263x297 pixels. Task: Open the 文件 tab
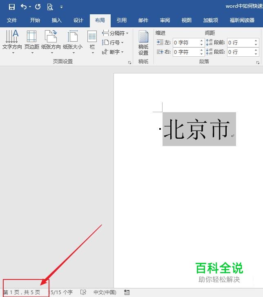pos(12,20)
